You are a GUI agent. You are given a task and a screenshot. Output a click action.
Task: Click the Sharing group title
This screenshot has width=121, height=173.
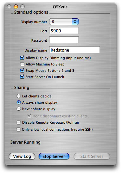point(22,87)
